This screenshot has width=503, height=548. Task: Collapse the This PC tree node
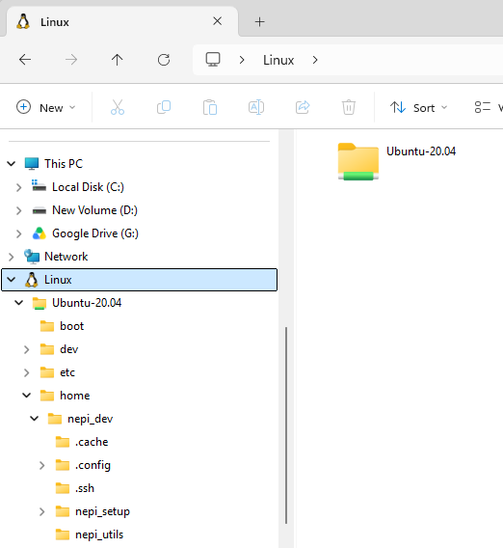click(12, 164)
